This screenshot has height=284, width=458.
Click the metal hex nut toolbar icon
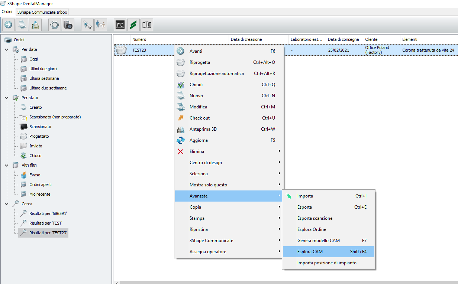54,25
